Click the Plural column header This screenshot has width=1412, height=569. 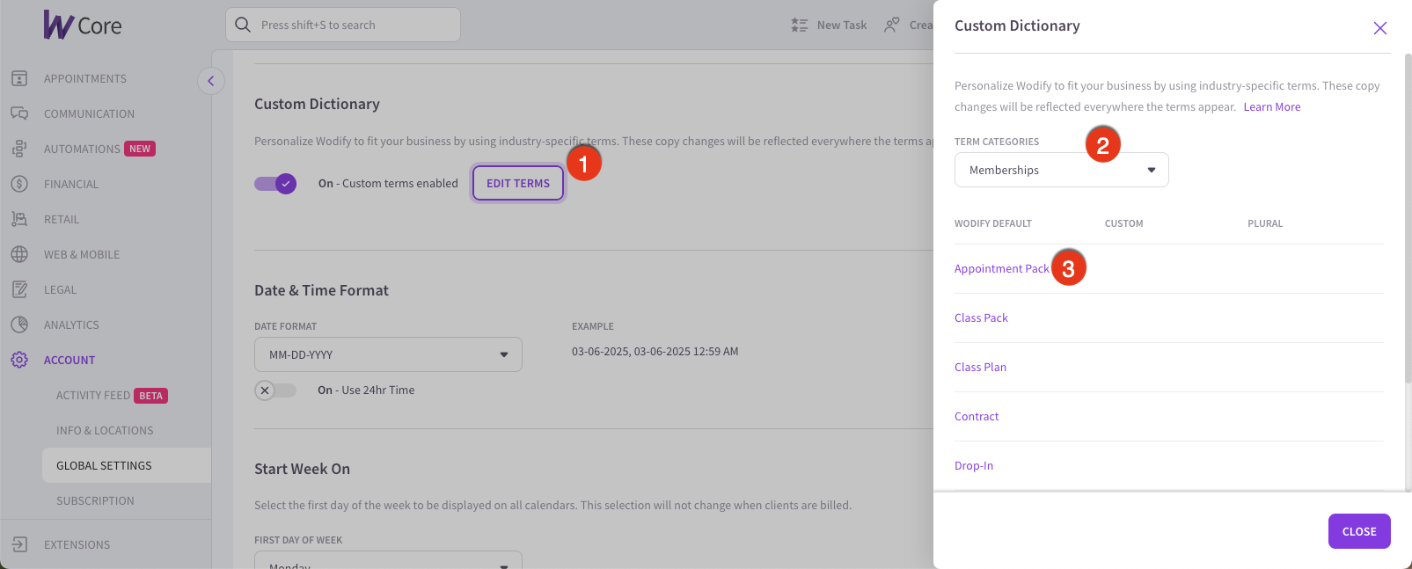[1265, 223]
